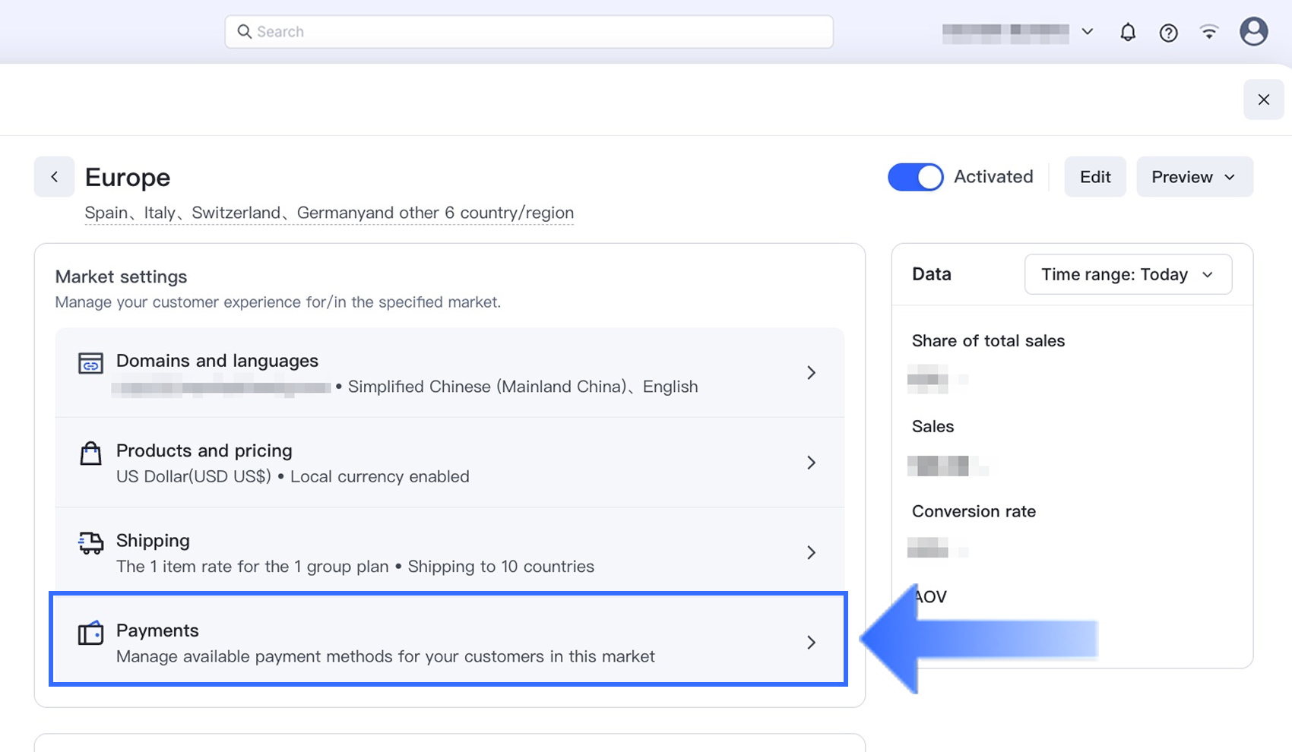1292x752 pixels.
Task: Expand the store name dropdown in header
Action: pos(1088,32)
